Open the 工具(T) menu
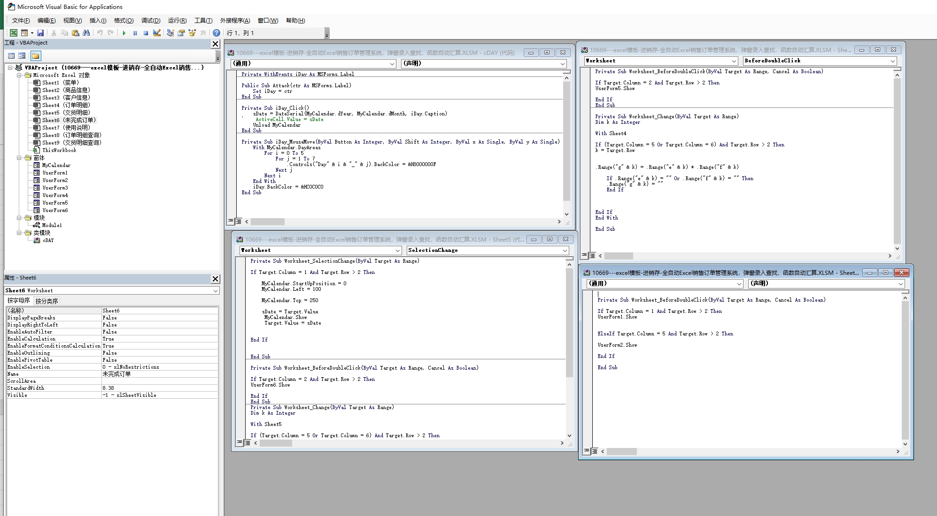The image size is (937, 516). 203,21
